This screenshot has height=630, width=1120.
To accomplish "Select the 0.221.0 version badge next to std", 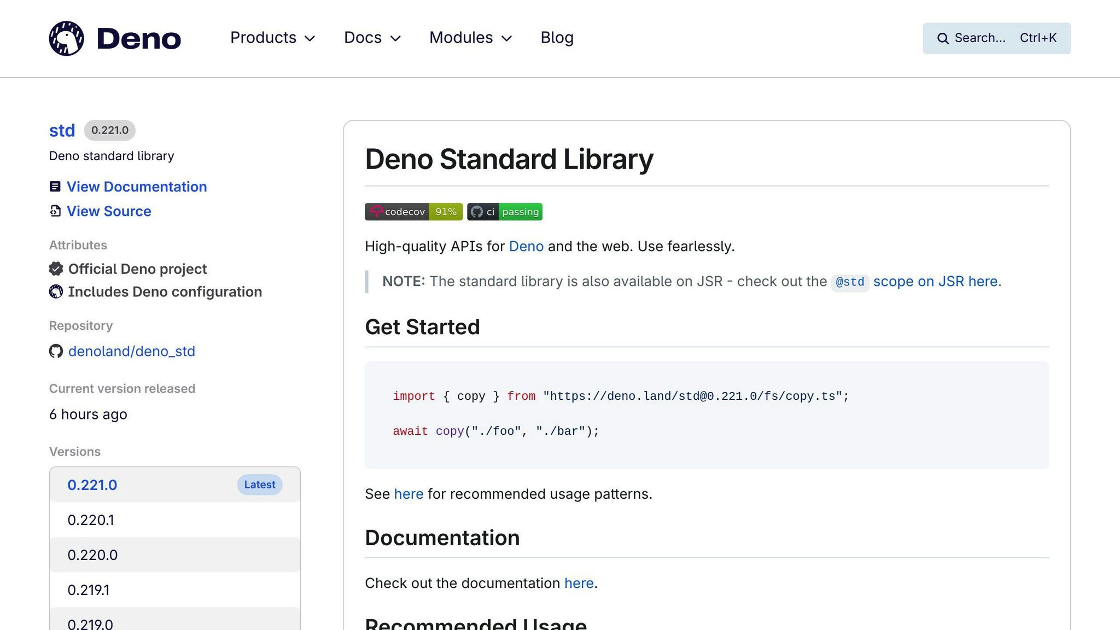I will [x=109, y=130].
